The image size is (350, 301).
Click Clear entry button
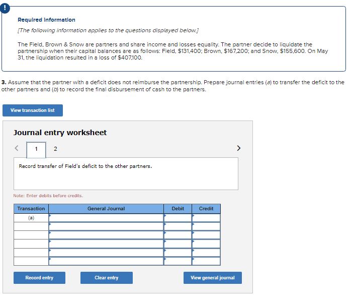pos(107,278)
